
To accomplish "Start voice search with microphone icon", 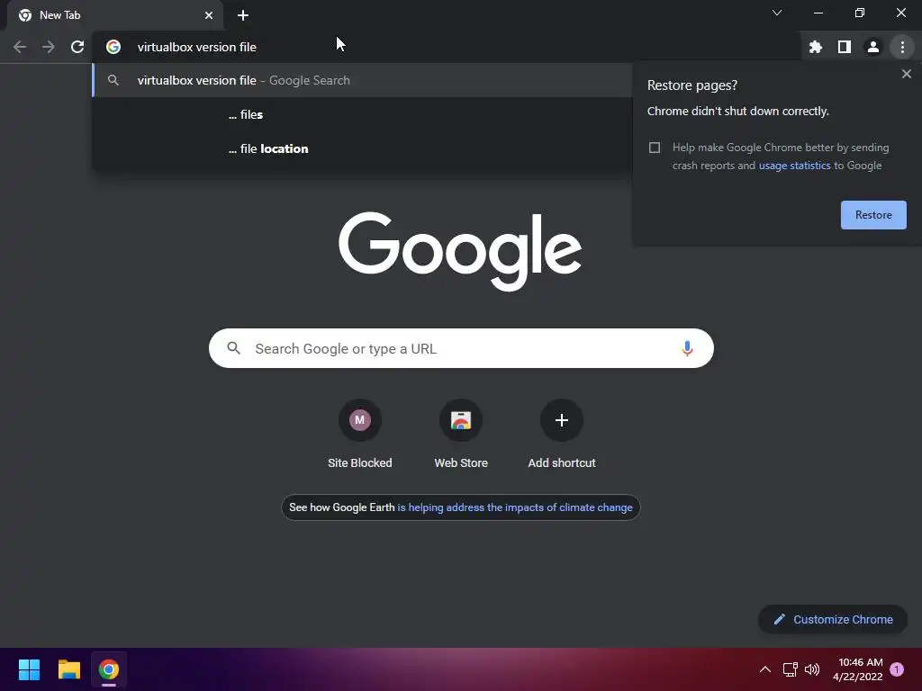I will pos(687,348).
